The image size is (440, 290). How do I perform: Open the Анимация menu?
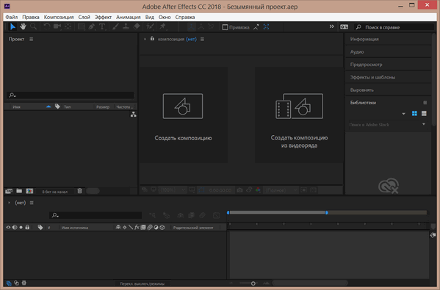tap(129, 17)
